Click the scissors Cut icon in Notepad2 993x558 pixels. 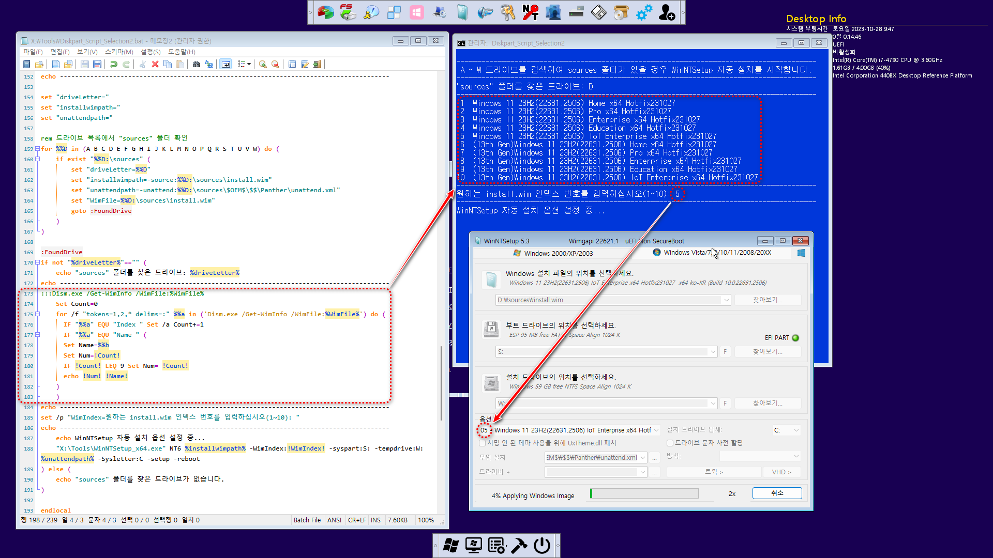[x=142, y=64]
